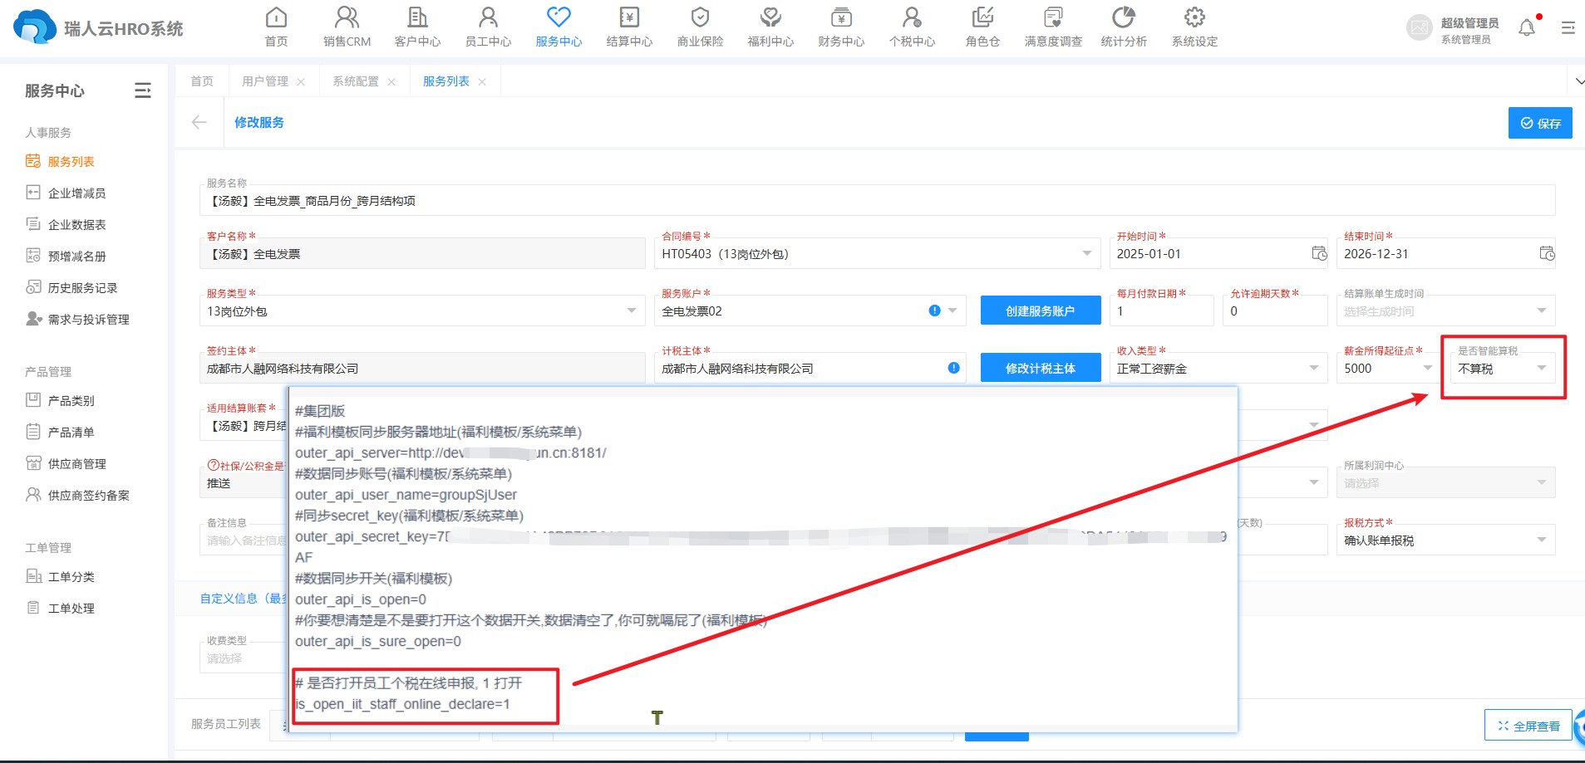Expand the 服务账户 dropdown

[x=952, y=311]
